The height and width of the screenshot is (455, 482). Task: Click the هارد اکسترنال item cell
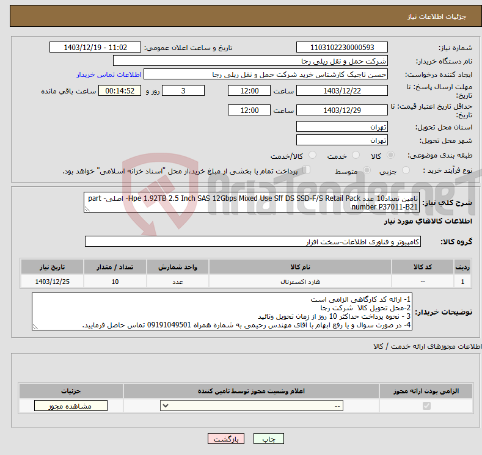pos(300,282)
